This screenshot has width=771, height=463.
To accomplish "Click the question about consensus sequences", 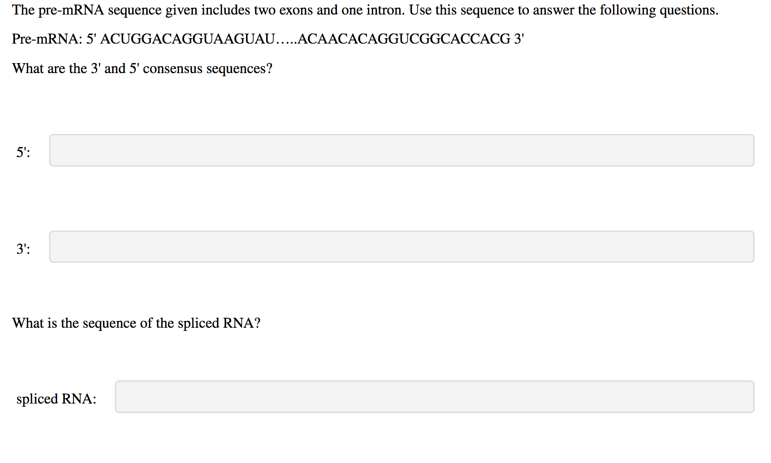I will 142,68.
